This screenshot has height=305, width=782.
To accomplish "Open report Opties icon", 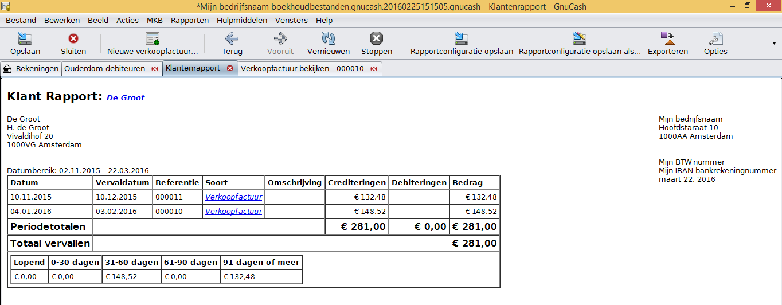I will pos(715,38).
